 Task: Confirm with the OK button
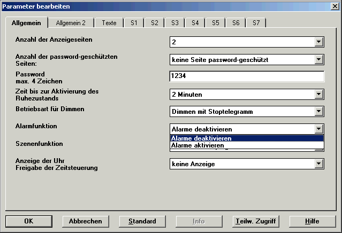(x=28, y=221)
